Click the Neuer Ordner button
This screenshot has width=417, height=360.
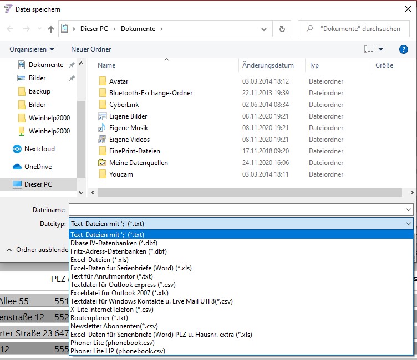click(91, 49)
